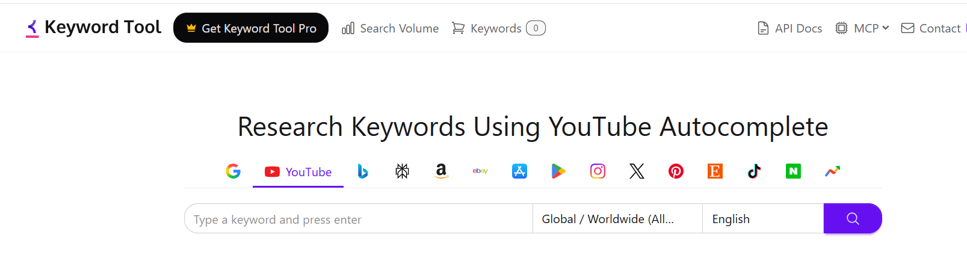Click the Keywords counter badge showing 0
Screen dimensions: 967x258
click(536, 28)
